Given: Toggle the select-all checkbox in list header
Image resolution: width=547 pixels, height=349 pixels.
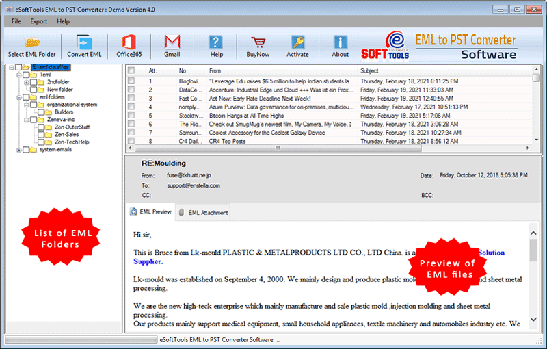Looking at the screenshot, I should (x=131, y=70).
